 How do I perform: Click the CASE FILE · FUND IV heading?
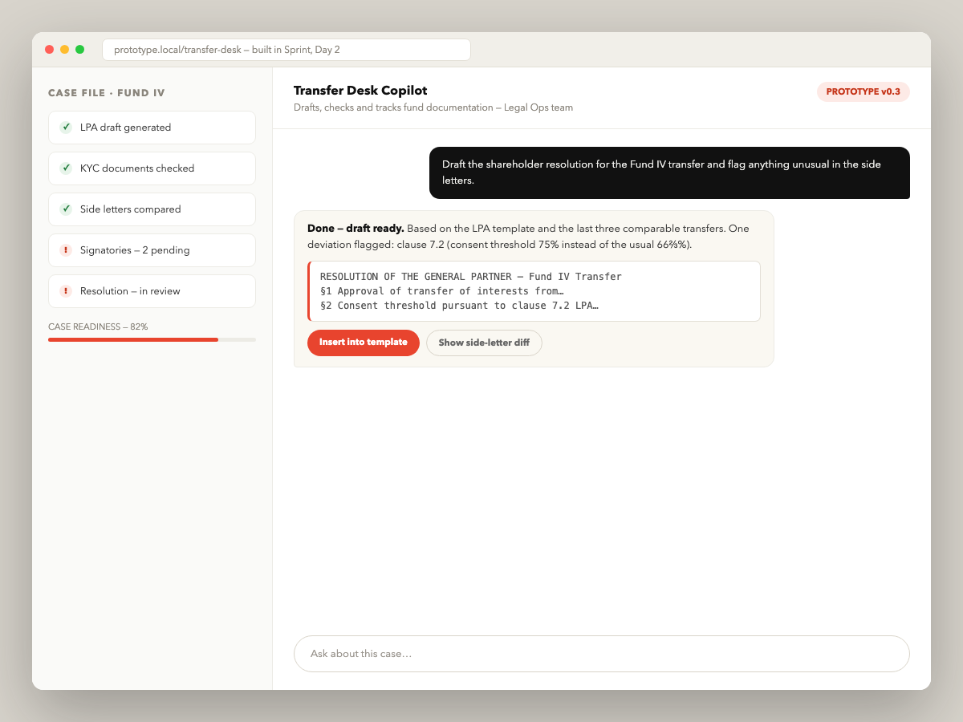click(107, 93)
